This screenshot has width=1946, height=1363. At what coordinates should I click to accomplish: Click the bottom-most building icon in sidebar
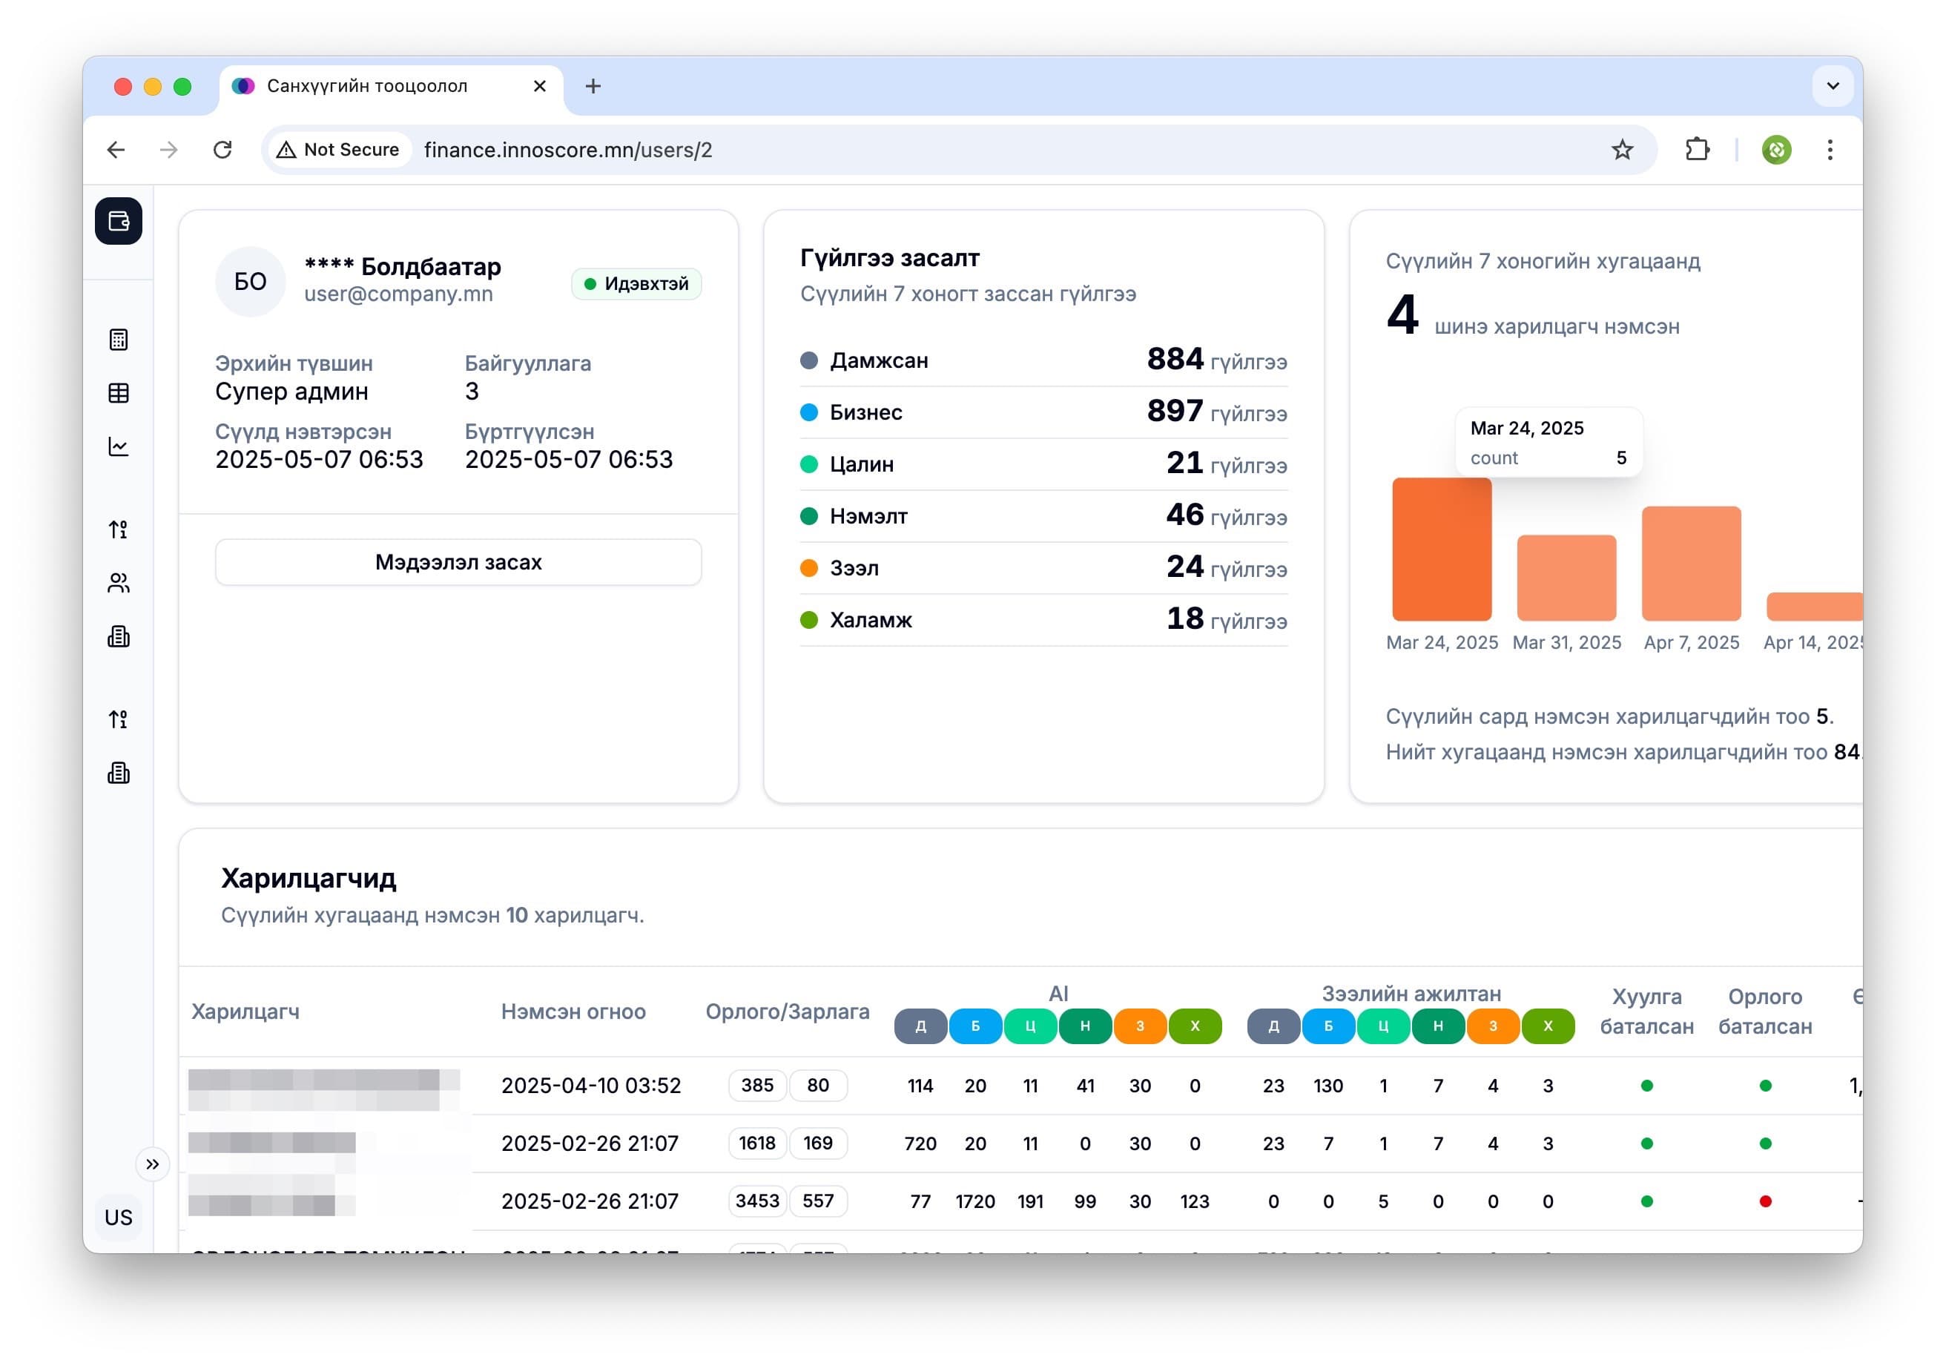click(119, 773)
